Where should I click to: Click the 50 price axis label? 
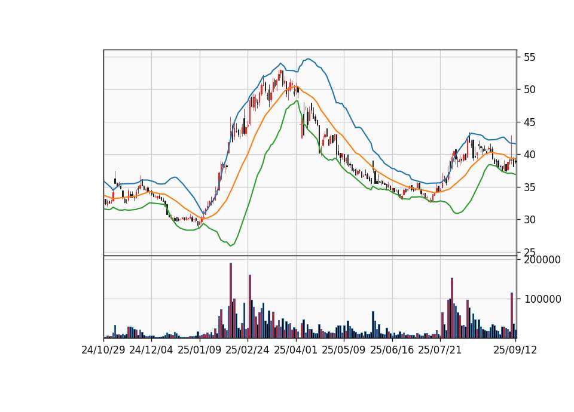tap(530, 90)
